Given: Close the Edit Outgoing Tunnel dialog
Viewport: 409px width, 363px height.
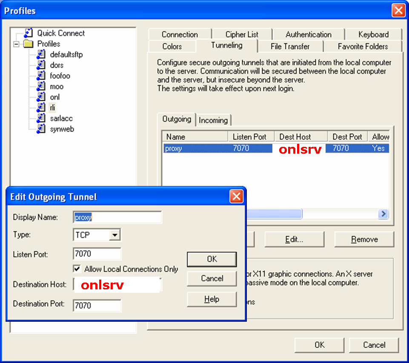Looking at the screenshot, I should [x=236, y=197].
